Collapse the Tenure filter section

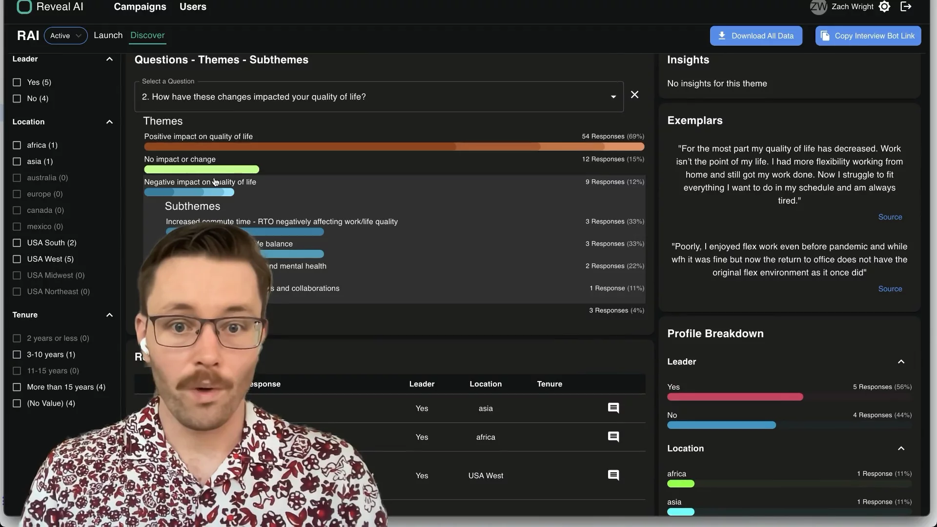tap(109, 315)
